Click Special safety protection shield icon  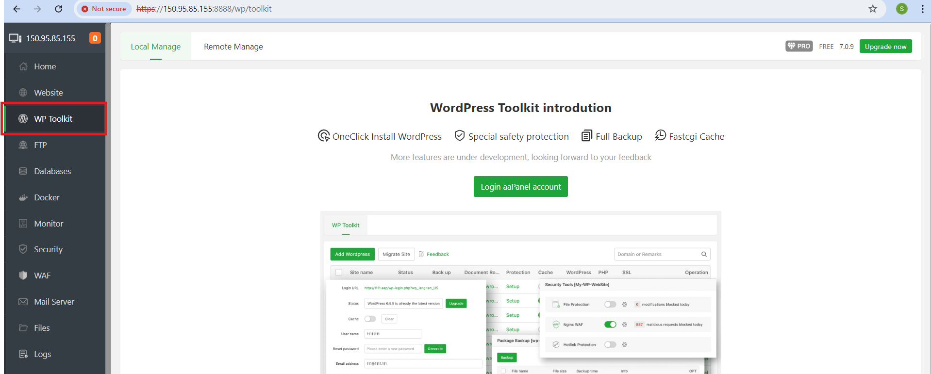(459, 136)
